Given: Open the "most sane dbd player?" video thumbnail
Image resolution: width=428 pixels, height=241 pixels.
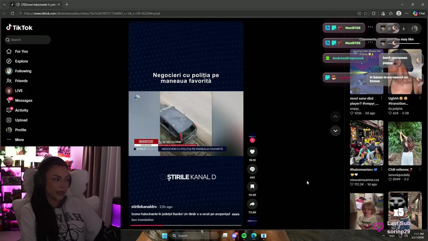Looking at the screenshot, I should [x=366, y=72].
